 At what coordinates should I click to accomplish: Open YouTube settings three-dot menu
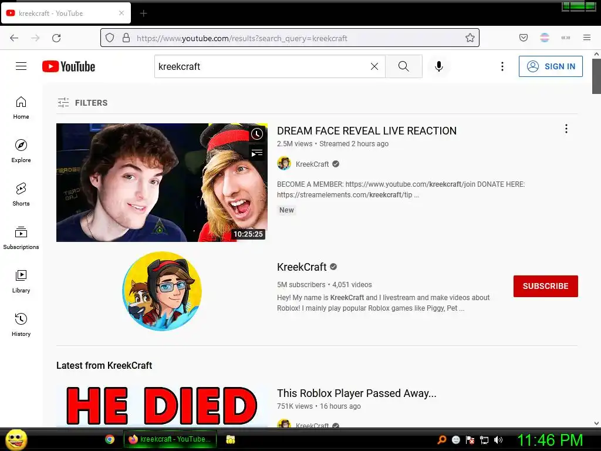502,66
